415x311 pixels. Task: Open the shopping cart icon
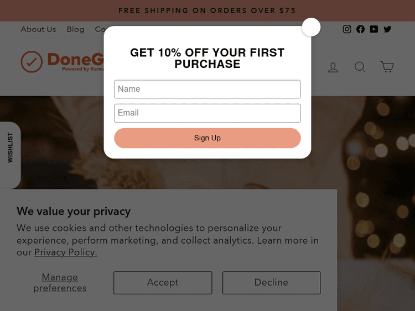coord(387,67)
